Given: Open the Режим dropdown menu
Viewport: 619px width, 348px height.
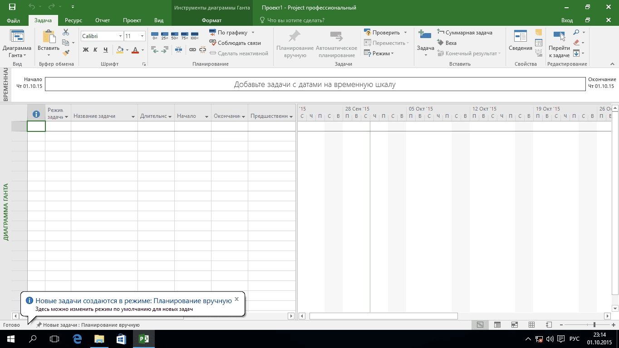Looking at the screenshot, I should point(378,53).
